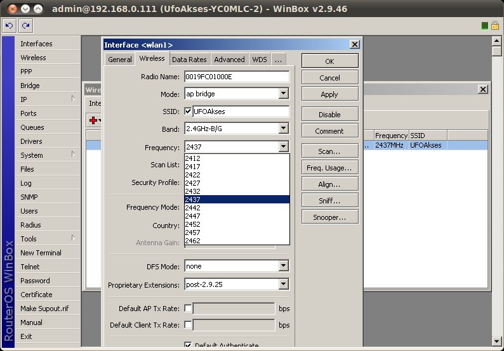Enable Default AP Tx Rate checkbox
Viewport: 504px width, 351px height.
[x=188, y=309]
